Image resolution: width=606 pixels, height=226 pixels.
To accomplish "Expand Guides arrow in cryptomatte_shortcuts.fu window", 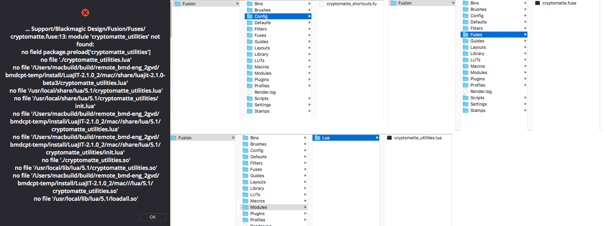I will (x=309, y=42).
